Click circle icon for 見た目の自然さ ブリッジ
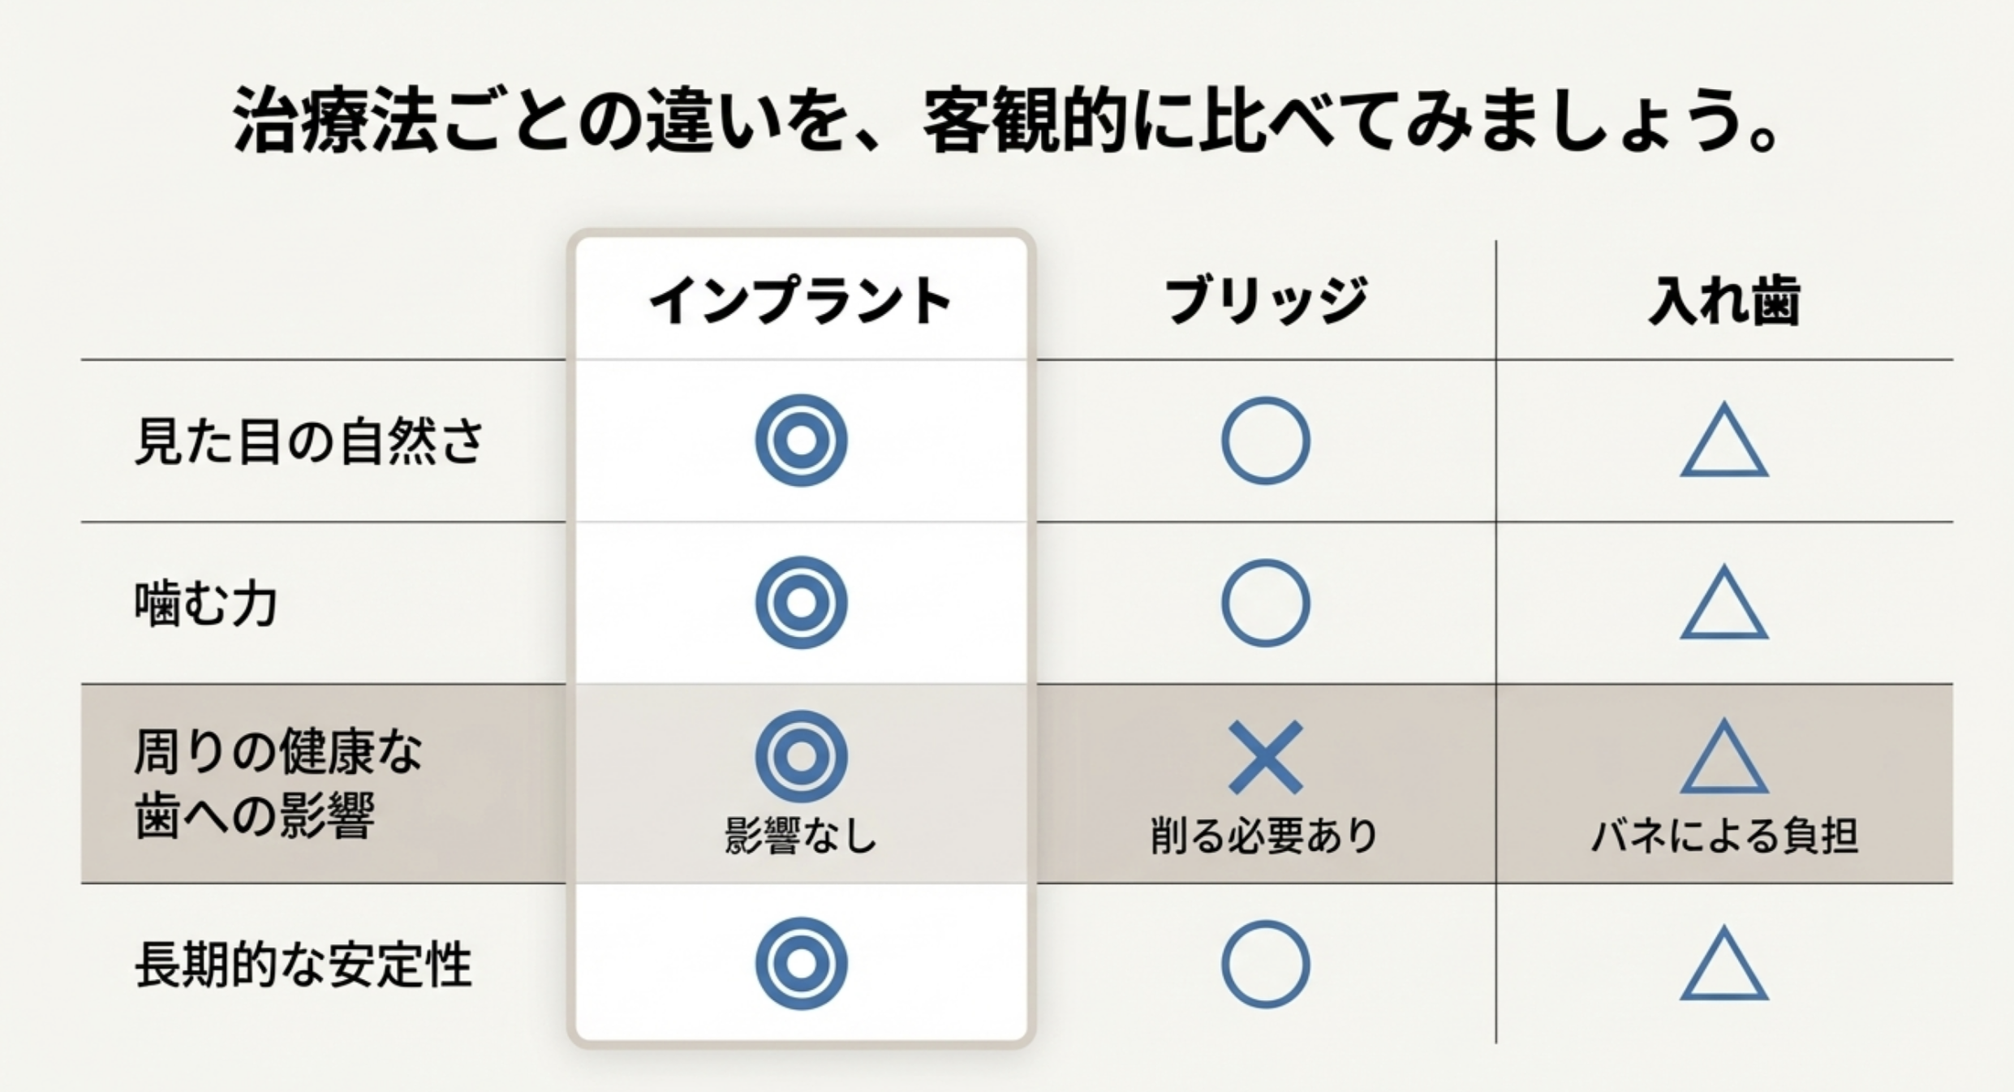2014x1092 pixels. 1265,441
